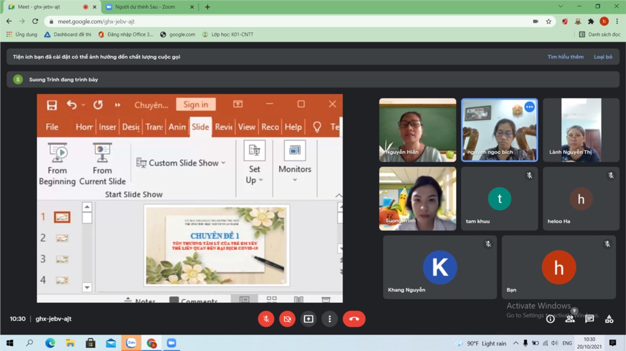Start slide show From Current Slide
626x351 pixels.
102,164
